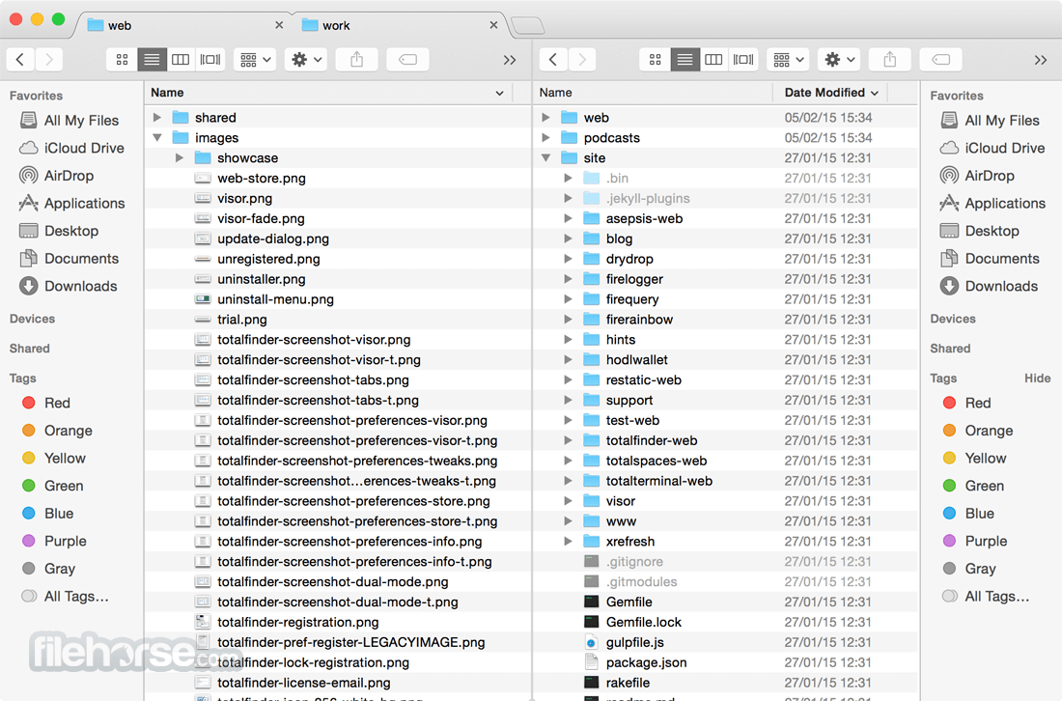Viewport: 1062px width, 701px height.
Task: Open iCloud Drive in left sidebar
Action: (x=71, y=148)
